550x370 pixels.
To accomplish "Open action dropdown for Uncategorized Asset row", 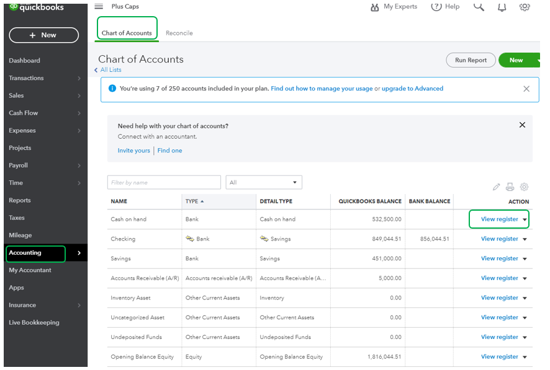I will pos(525,317).
